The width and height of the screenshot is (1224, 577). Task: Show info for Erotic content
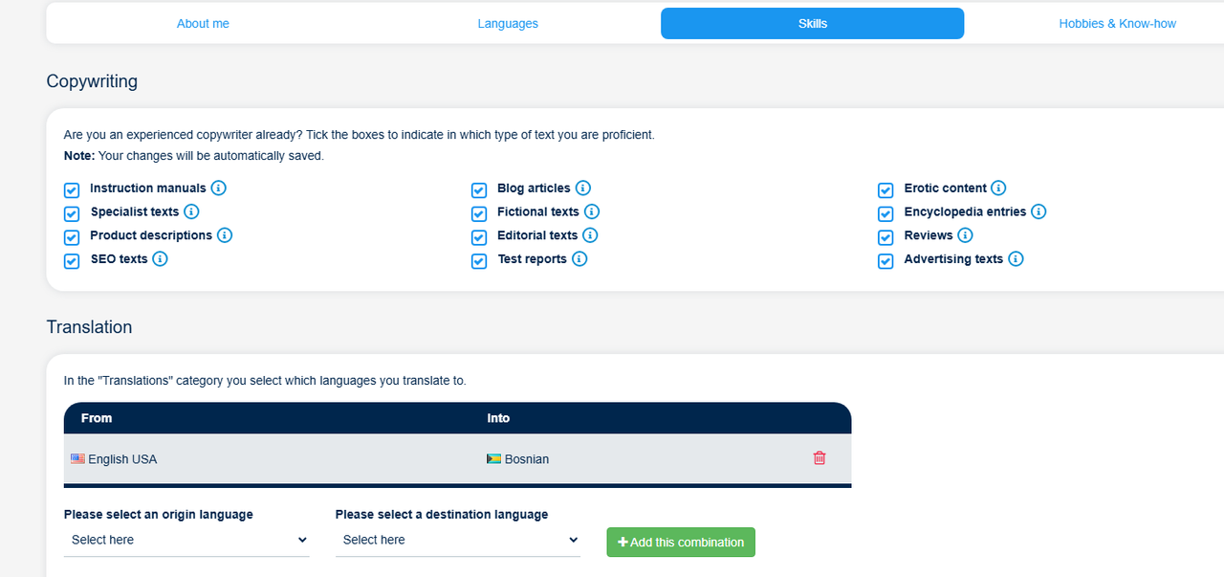coord(998,189)
